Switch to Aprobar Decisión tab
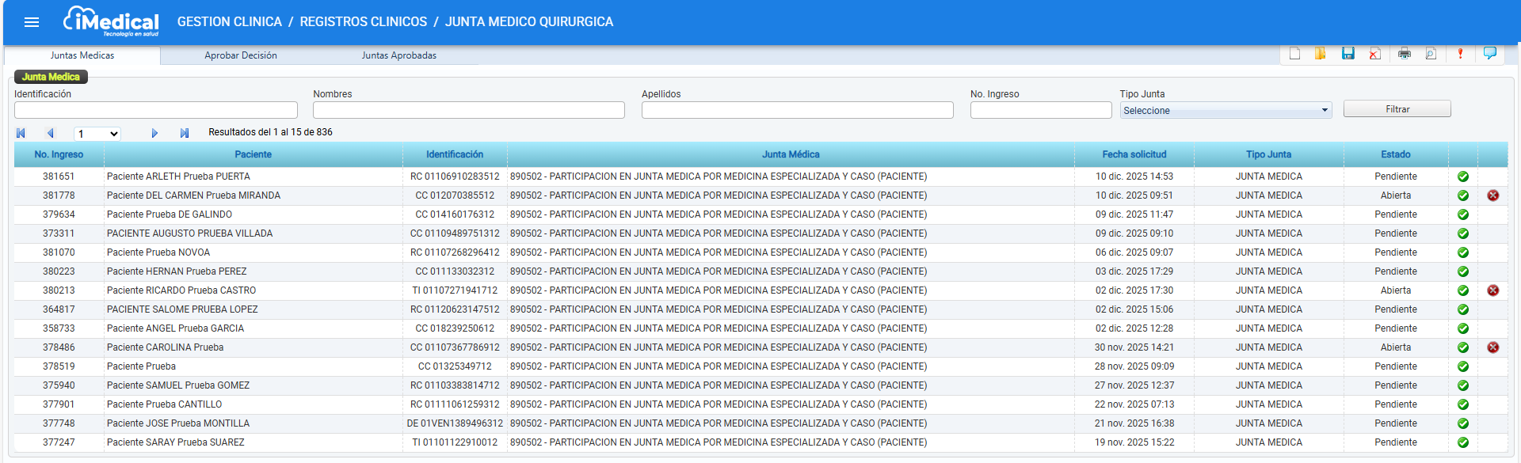This screenshot has width=1521, height=463. [x=241, y=55]
